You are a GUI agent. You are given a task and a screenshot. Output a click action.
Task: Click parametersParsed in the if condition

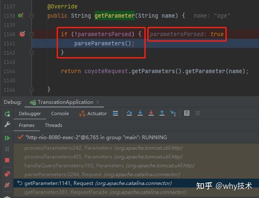[x=104, y=34]
